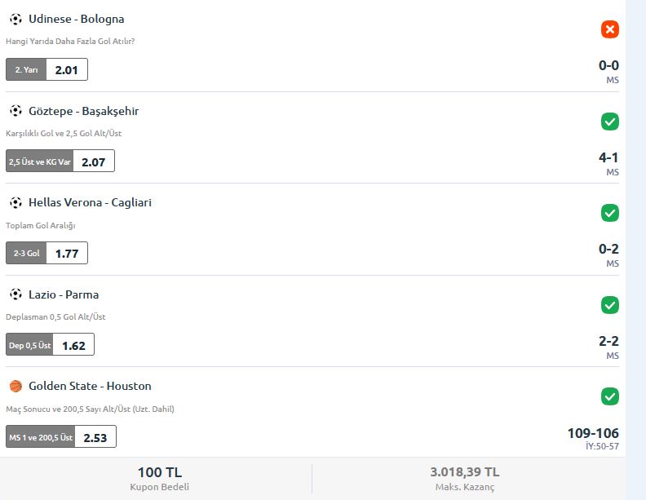Click the green won checkmark for Golden State - Houston
Viewport: 646px width, 500px height.
tap(610, 396)
